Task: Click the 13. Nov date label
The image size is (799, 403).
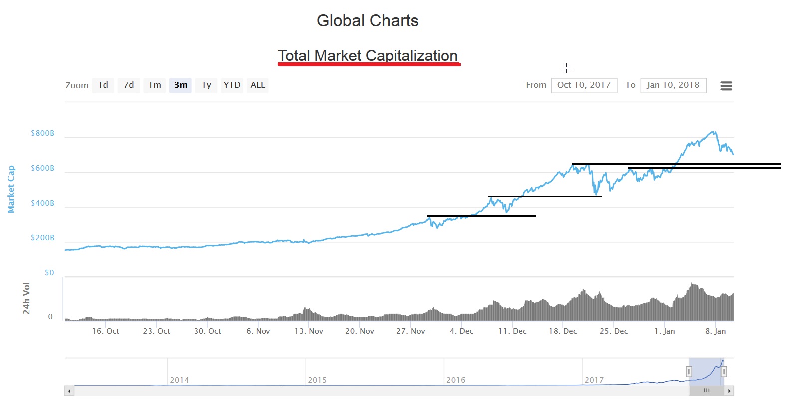Action: (x=309, y=331)
